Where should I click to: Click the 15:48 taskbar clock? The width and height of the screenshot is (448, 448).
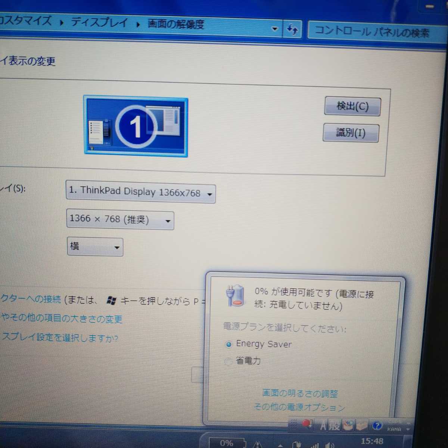click(372, 441)
